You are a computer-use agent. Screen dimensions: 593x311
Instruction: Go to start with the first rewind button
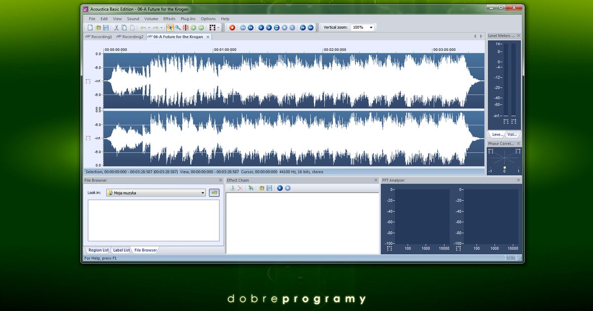pos(243,28)
